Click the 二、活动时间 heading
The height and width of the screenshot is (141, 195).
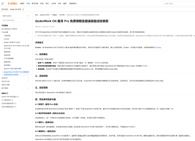41,76
